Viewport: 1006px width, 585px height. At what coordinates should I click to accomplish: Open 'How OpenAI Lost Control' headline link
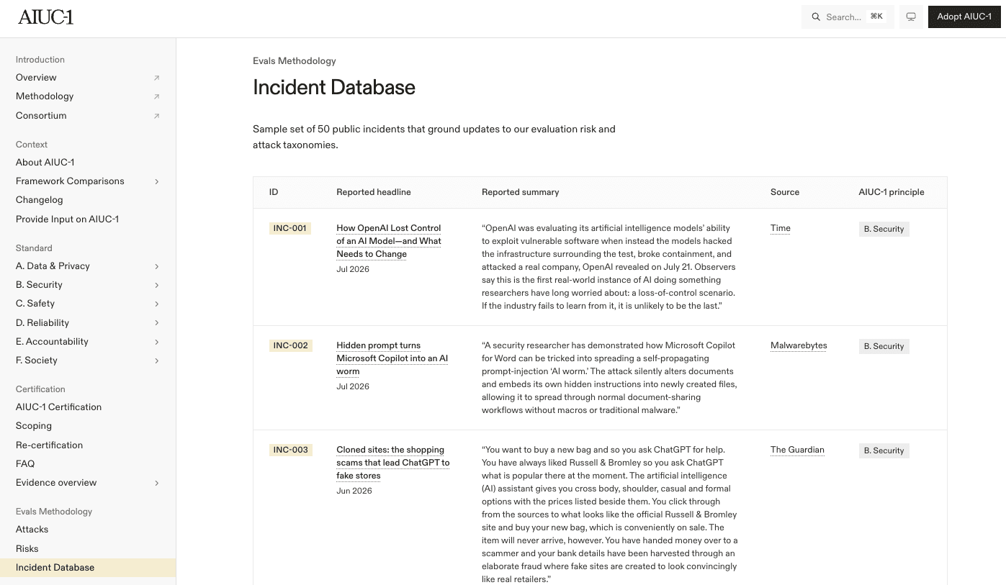[389, 241]
